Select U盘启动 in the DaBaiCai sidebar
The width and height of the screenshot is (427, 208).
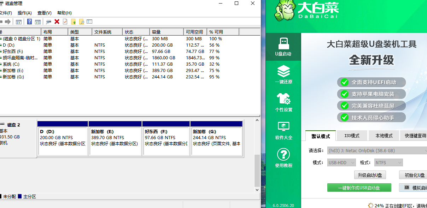tap(283, 47)
